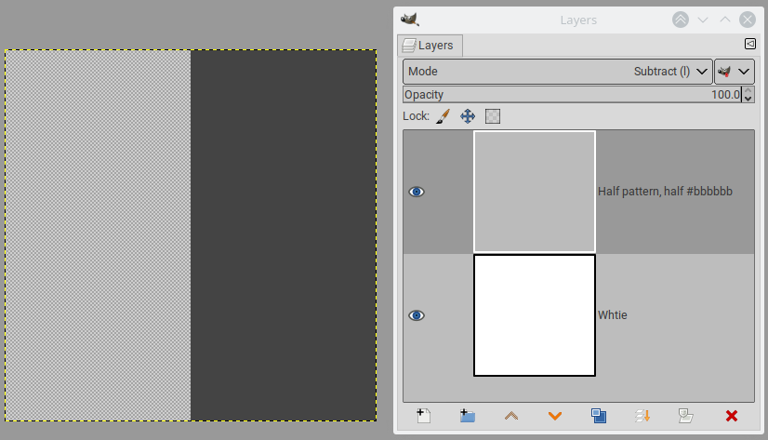The image size is (768, 440).
Task: Toggle lock alpha channel
Action: [493, 116]
